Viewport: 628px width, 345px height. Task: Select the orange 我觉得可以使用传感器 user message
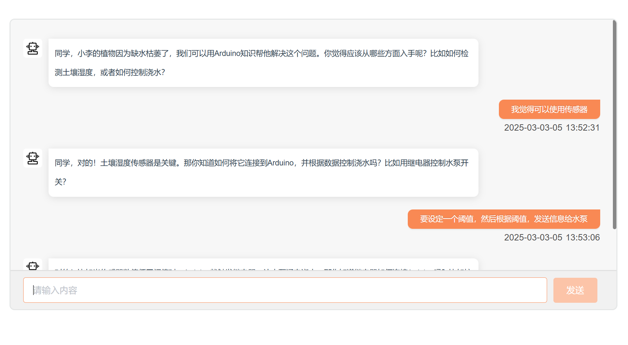point(549,109)
